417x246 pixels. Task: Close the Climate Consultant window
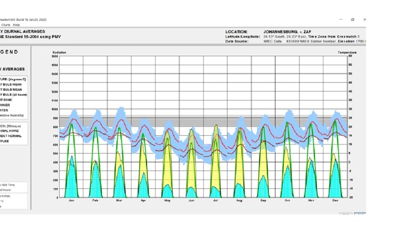pos(364,19)
